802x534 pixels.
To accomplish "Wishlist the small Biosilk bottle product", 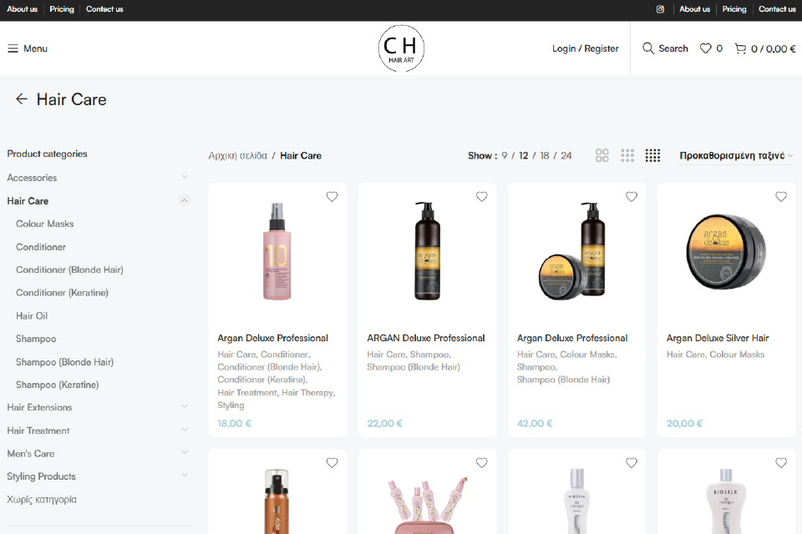I will [x=632, y=463].
